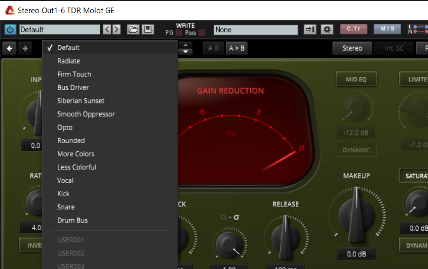Open the preset name field showing Default
428x269 pixels.
pos(59,29)
